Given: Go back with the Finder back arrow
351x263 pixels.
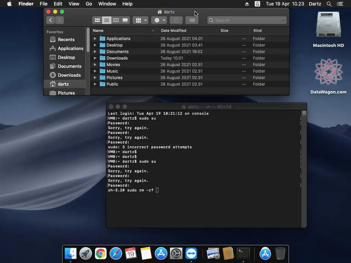Looking at the screenshot, I should [51, 20].
